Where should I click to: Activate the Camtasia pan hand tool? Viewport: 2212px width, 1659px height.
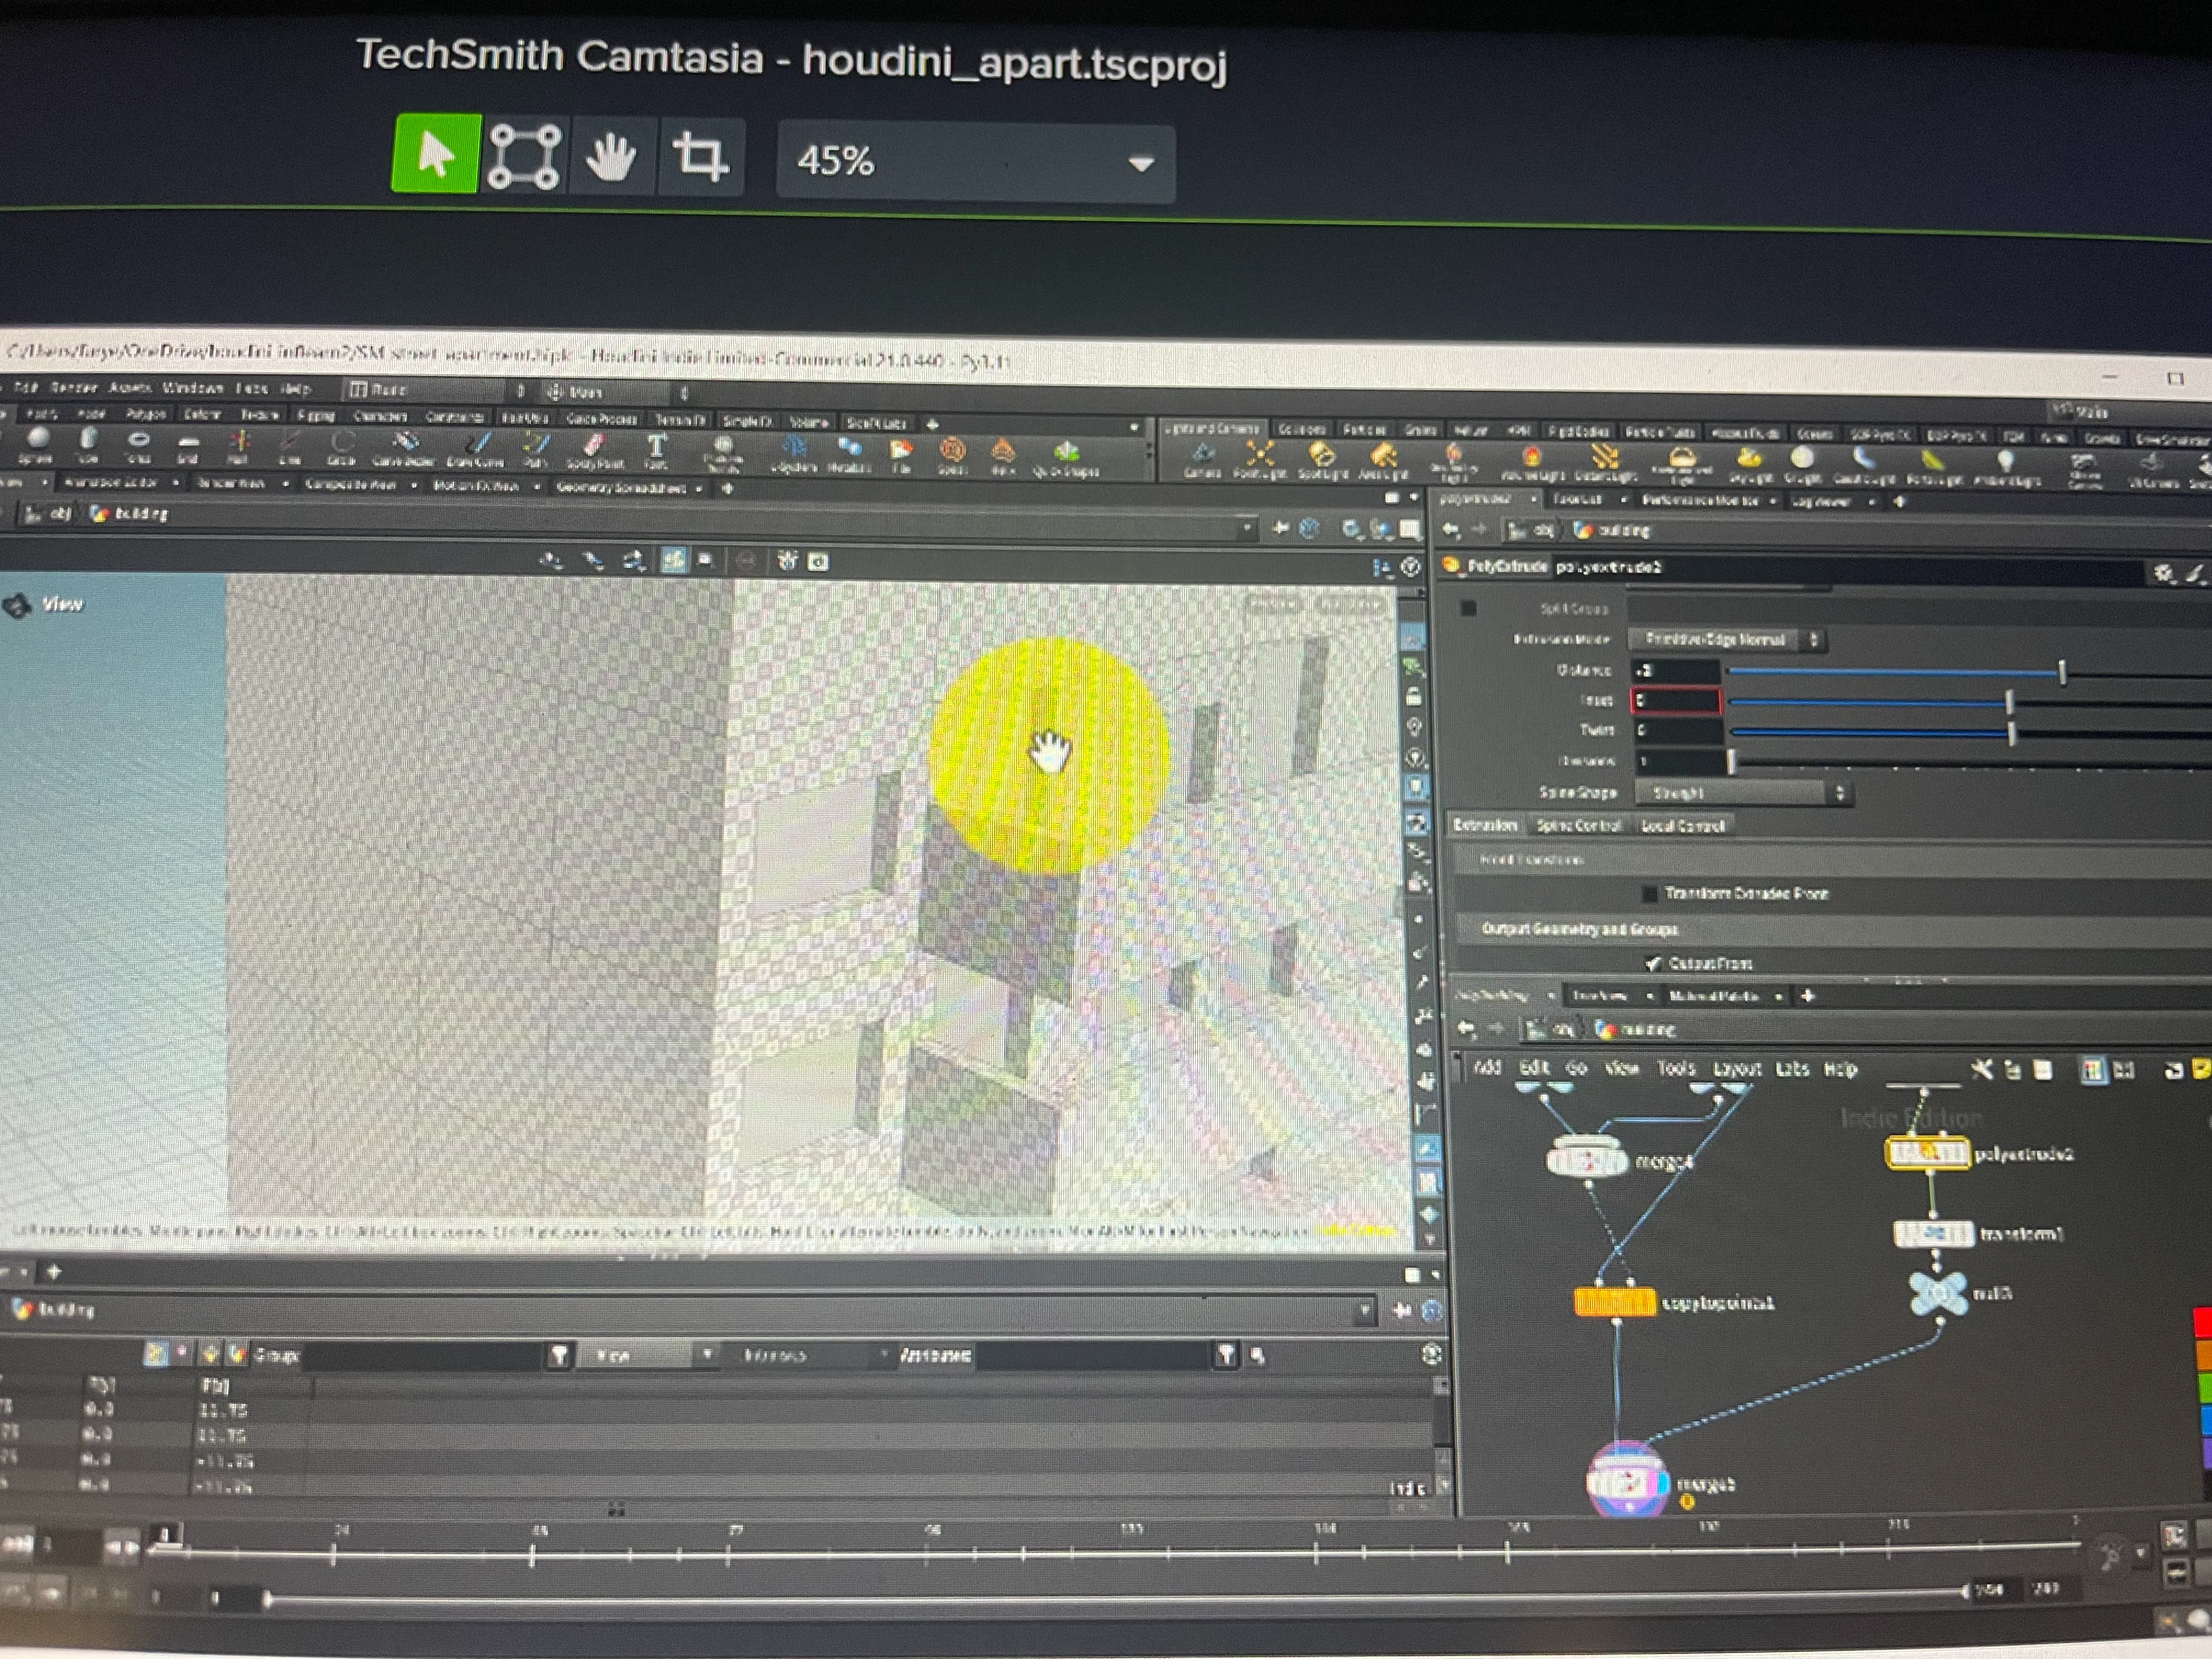[611, 157]
